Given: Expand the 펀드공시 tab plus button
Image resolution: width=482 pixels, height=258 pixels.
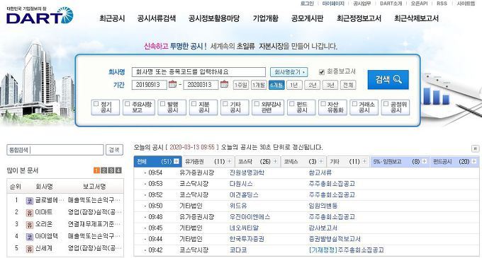Looking at the screenshot, I should point(474,161).
